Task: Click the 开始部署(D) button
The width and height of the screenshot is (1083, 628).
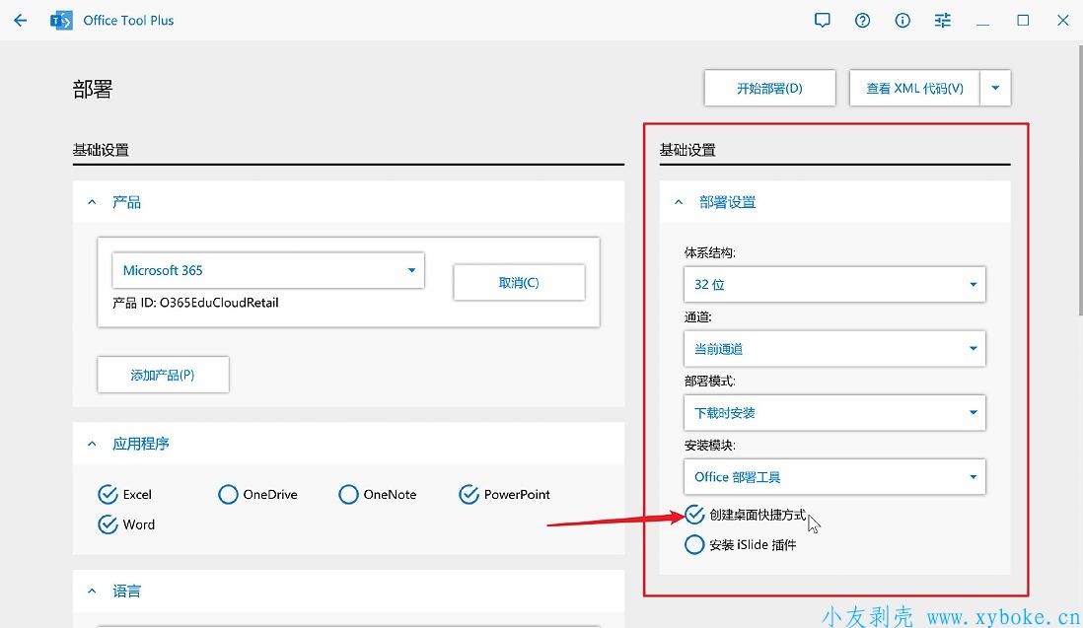Action: click(769, 88)
